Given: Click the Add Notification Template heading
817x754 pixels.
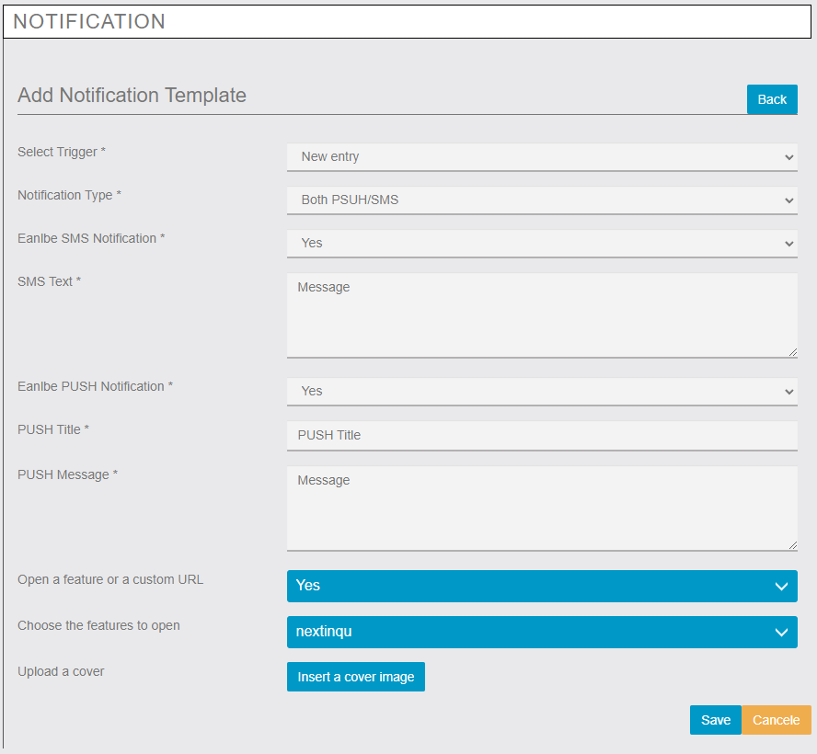Looking at the screenshot, I should [132, 96].
